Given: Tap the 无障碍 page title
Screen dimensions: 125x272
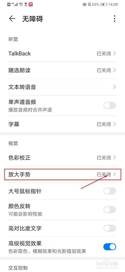Looking at the screenshot, I should coord(32,19).
